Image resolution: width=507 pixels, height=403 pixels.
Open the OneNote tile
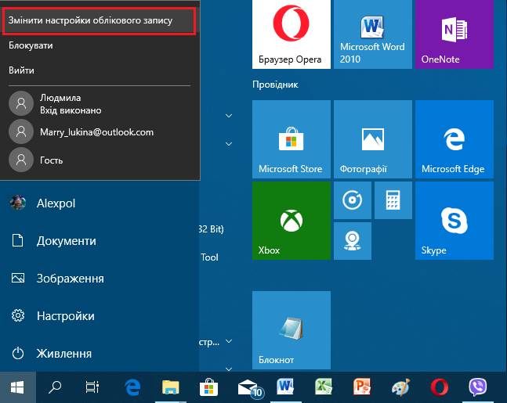tap(454, 34)
